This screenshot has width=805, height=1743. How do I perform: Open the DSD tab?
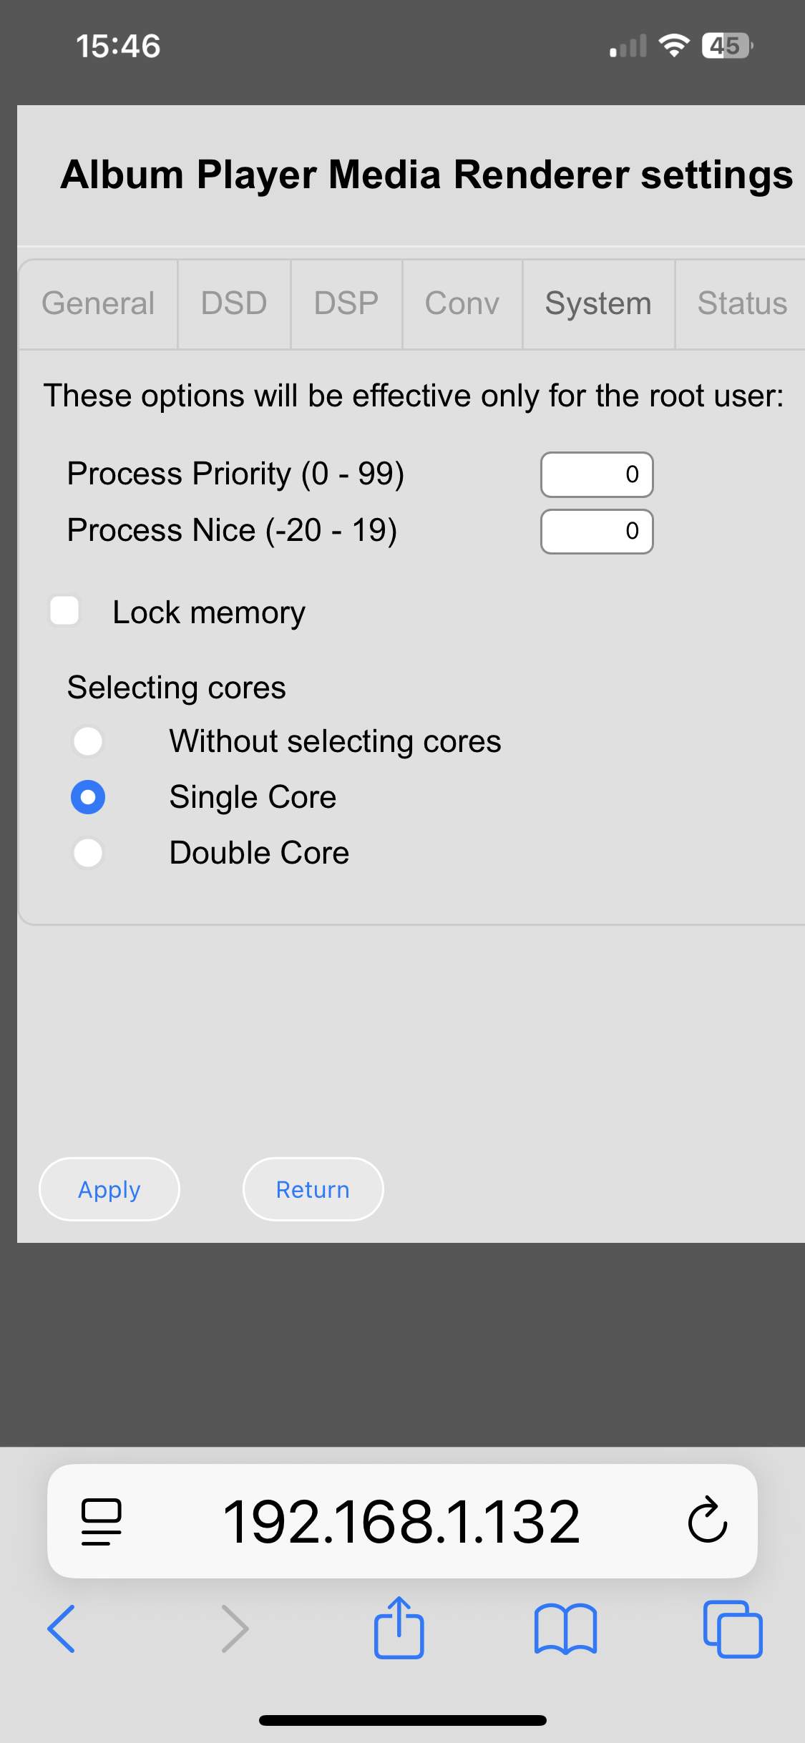click(x=234, y=303)
